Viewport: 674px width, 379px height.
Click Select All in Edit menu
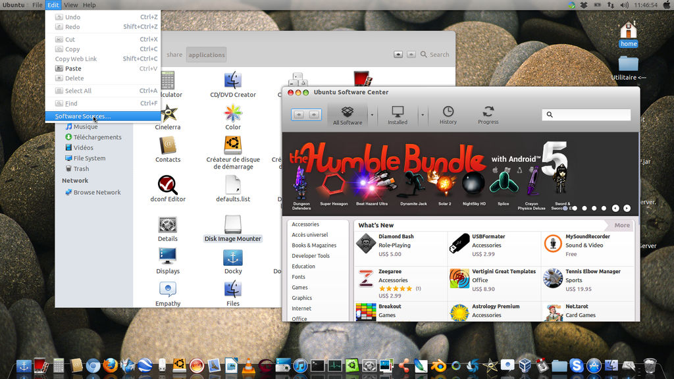pyautogui.click(x=103, y=91)
